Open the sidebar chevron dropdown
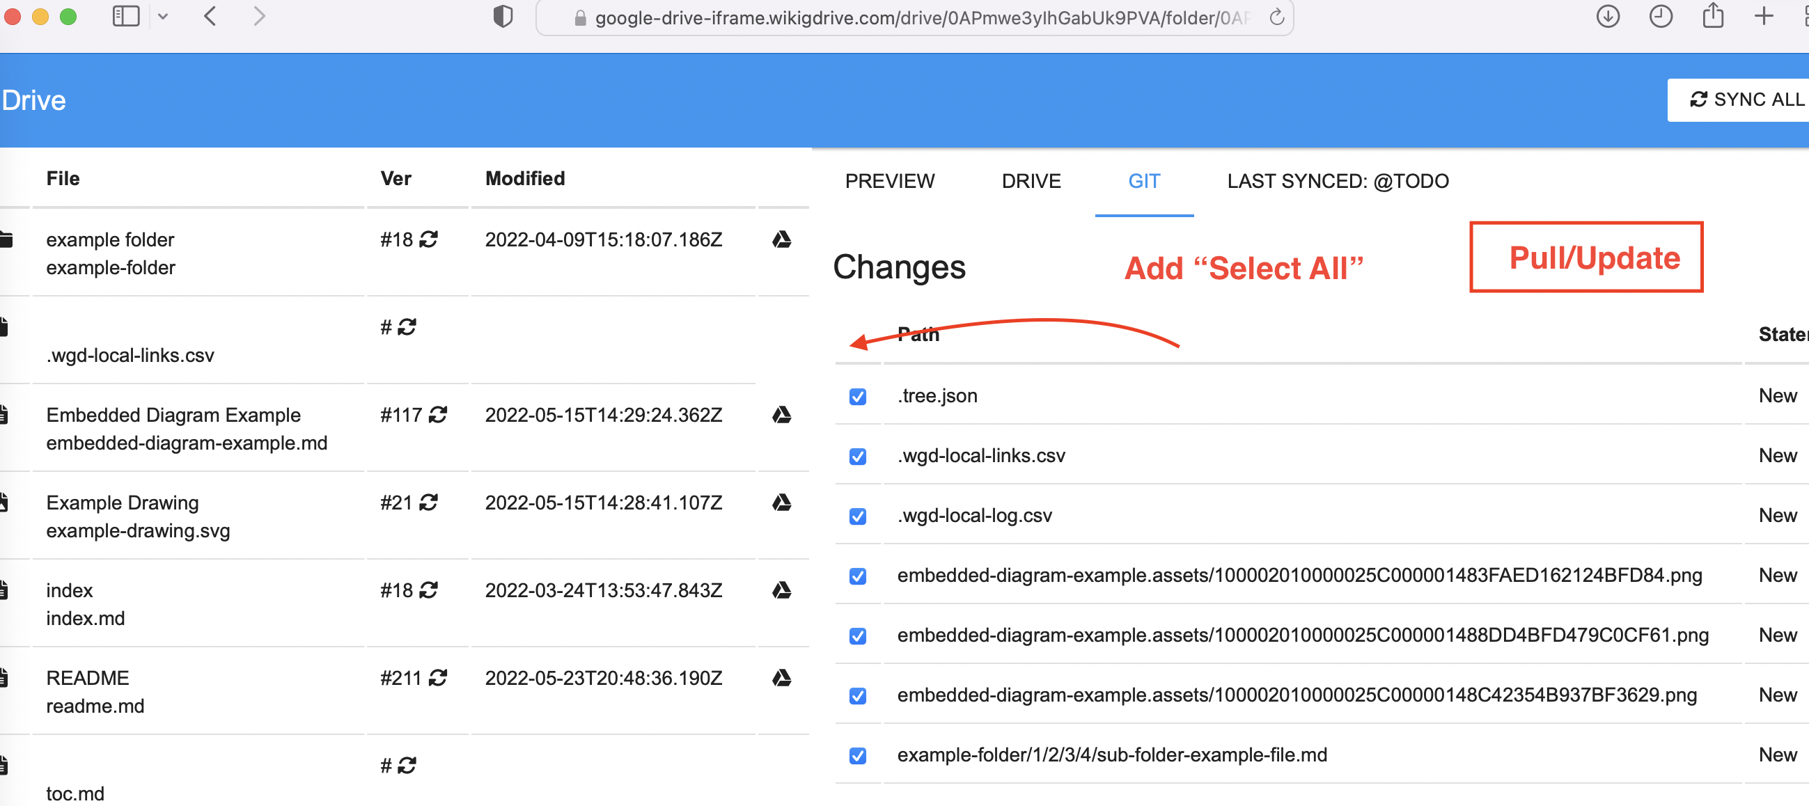The image size is (1809, 806). pyautogui.click(x=164, y=16)
